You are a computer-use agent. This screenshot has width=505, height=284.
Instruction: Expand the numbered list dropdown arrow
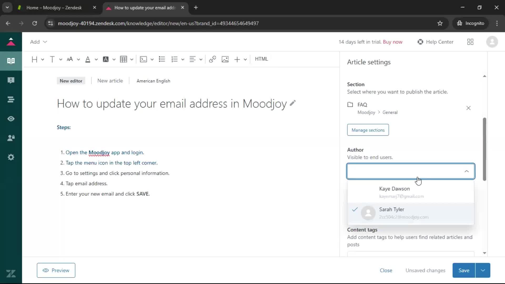pyautogui.click(x=183, y=60)
